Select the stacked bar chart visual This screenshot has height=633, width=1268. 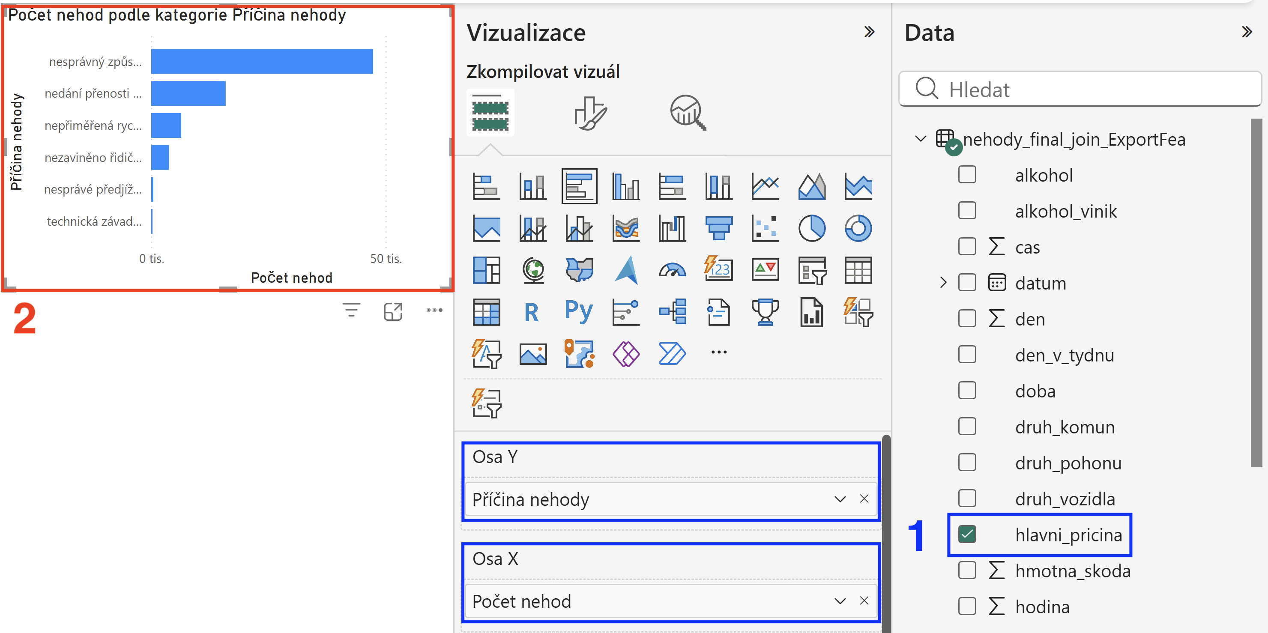486,186
